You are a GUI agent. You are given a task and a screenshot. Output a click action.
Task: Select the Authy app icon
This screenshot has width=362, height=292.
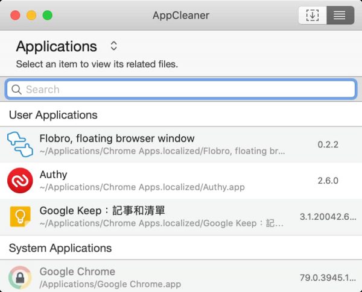[20, 181]
